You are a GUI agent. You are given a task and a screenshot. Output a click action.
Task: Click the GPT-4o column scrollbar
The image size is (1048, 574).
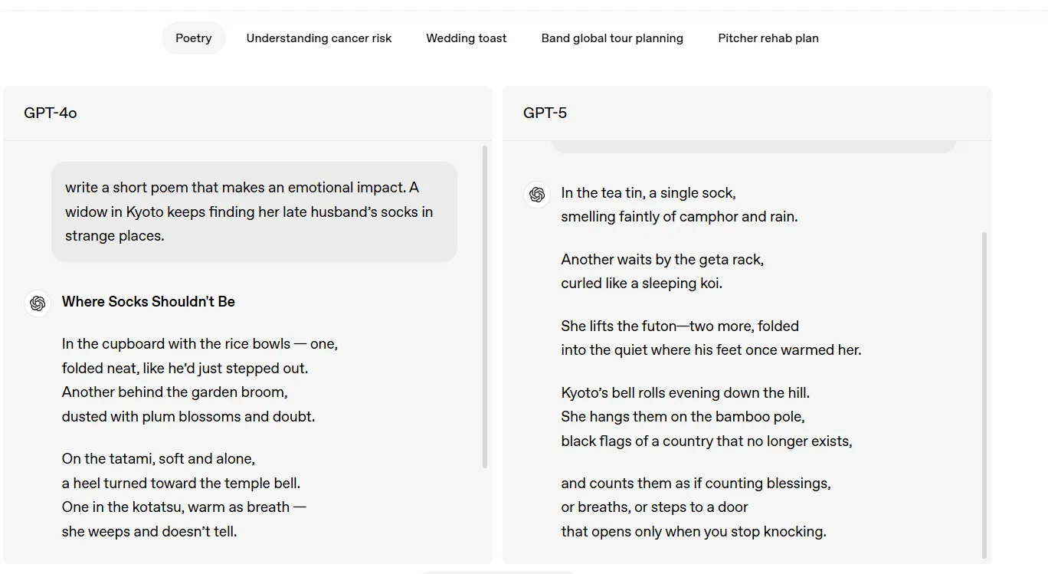click(x=485, y=307)
